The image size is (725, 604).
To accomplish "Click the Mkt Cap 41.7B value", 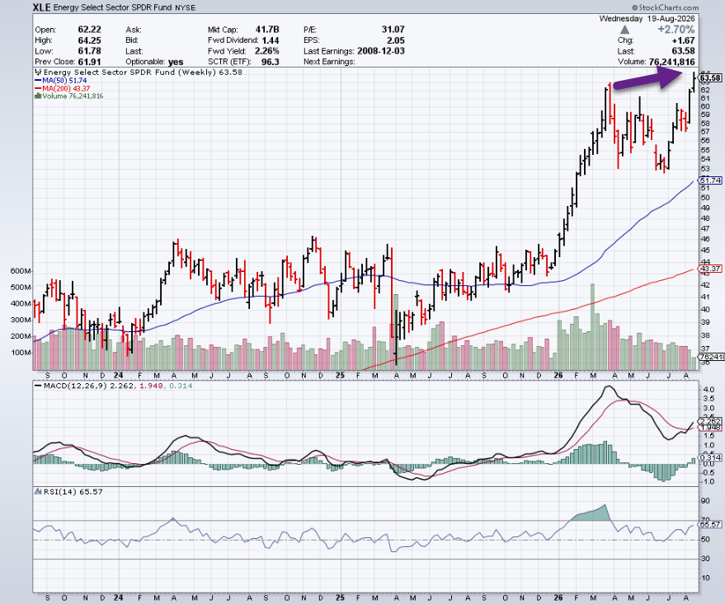I will (267, 30).
